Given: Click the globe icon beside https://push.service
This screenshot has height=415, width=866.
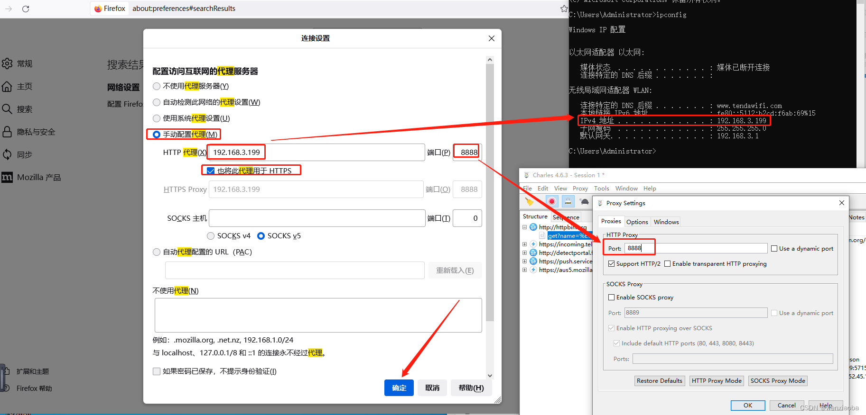Looking at the screenshot, I should (x=533, y=261).
